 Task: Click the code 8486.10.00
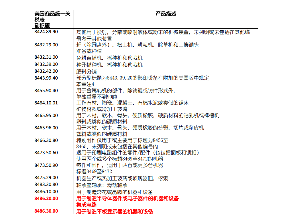point(46,192)
